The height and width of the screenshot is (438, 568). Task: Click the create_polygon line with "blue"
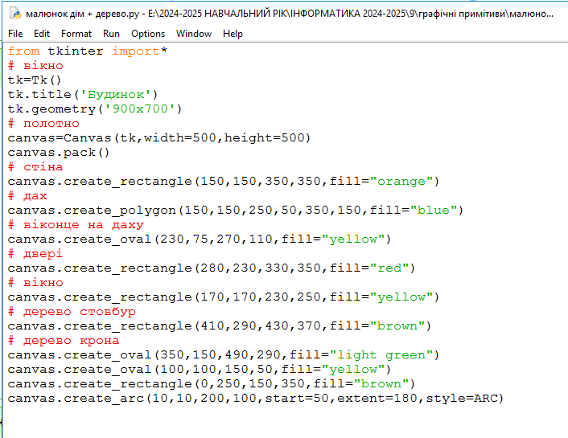pos(236,211)
